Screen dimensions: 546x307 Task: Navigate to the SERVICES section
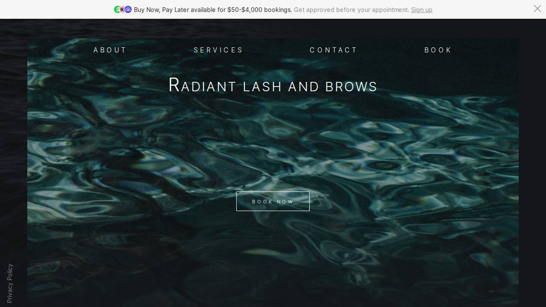coord(218,50)
